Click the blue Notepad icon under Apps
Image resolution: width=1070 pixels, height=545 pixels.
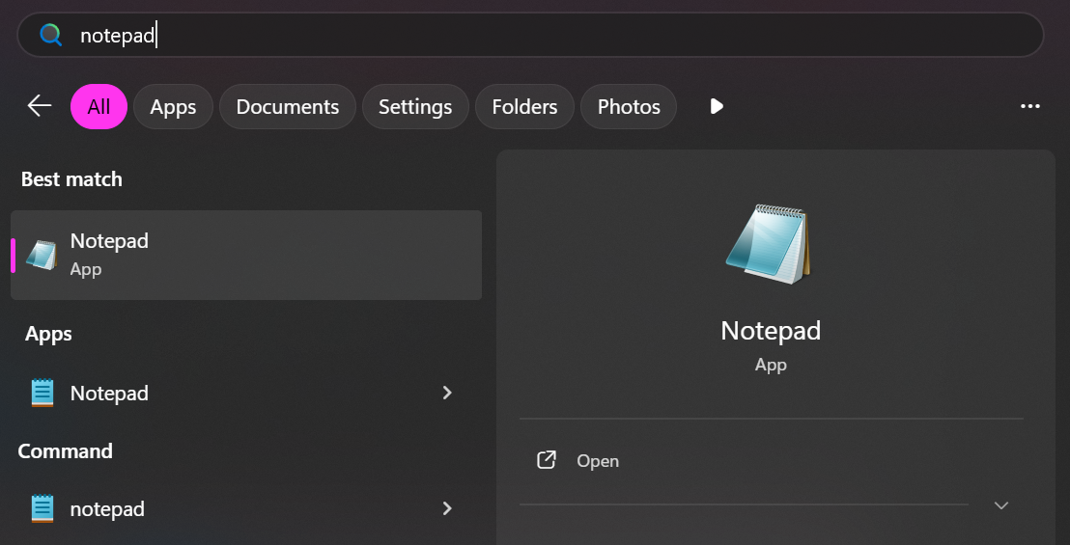[42, 394]
